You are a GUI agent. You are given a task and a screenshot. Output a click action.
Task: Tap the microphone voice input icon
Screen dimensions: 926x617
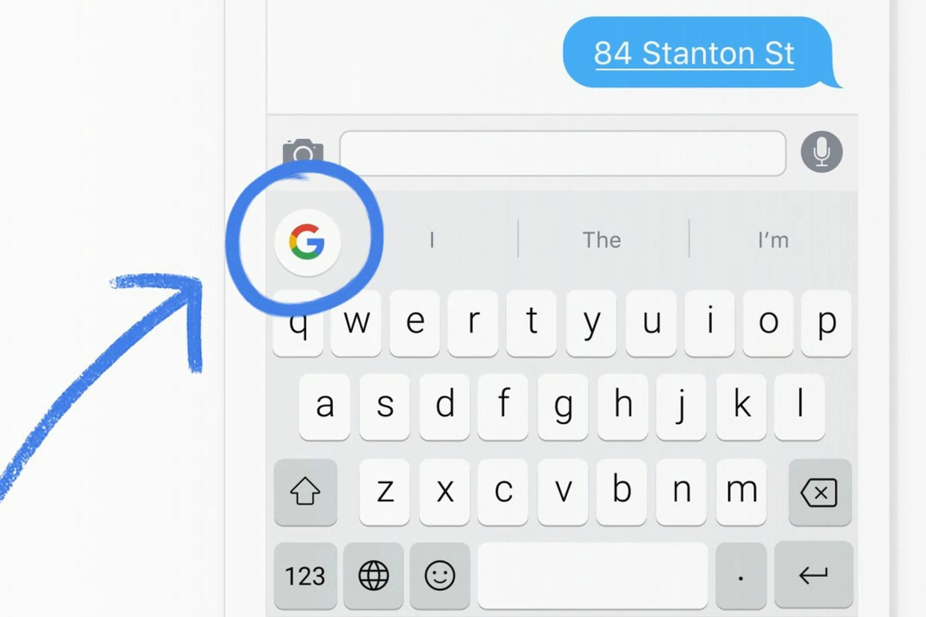point(822,152)
